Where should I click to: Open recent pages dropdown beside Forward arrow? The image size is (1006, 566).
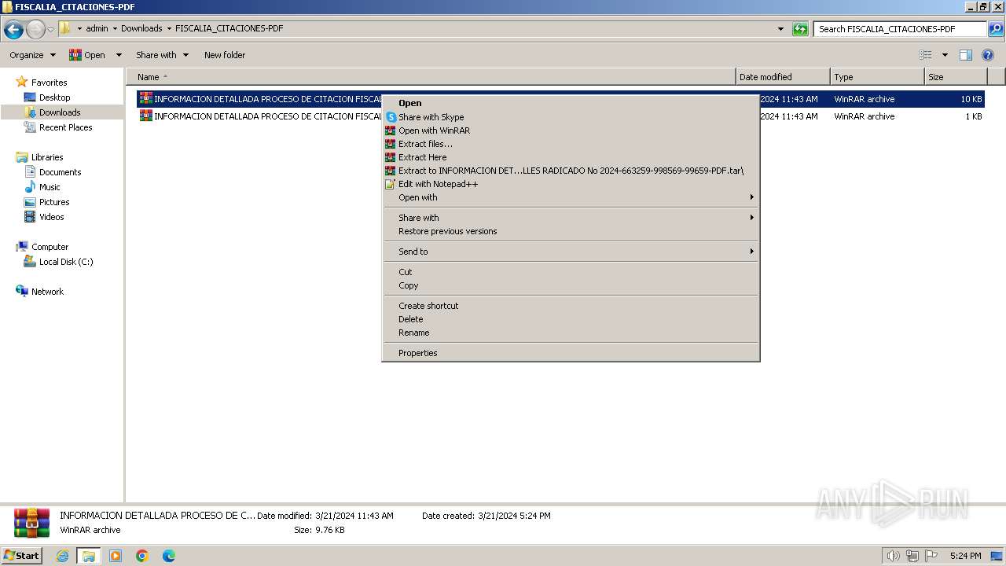coord(50,30)
